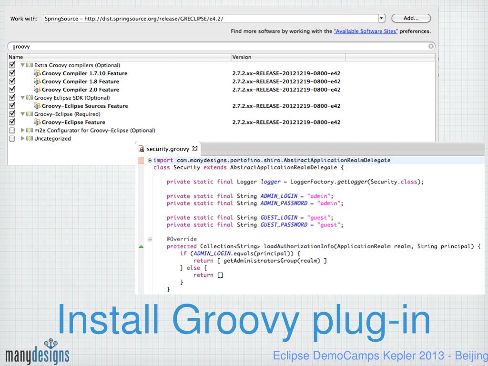This screenshot has height=366, width=488.
Task: Switch to the security.groovy tab
Action: [168, 149]
